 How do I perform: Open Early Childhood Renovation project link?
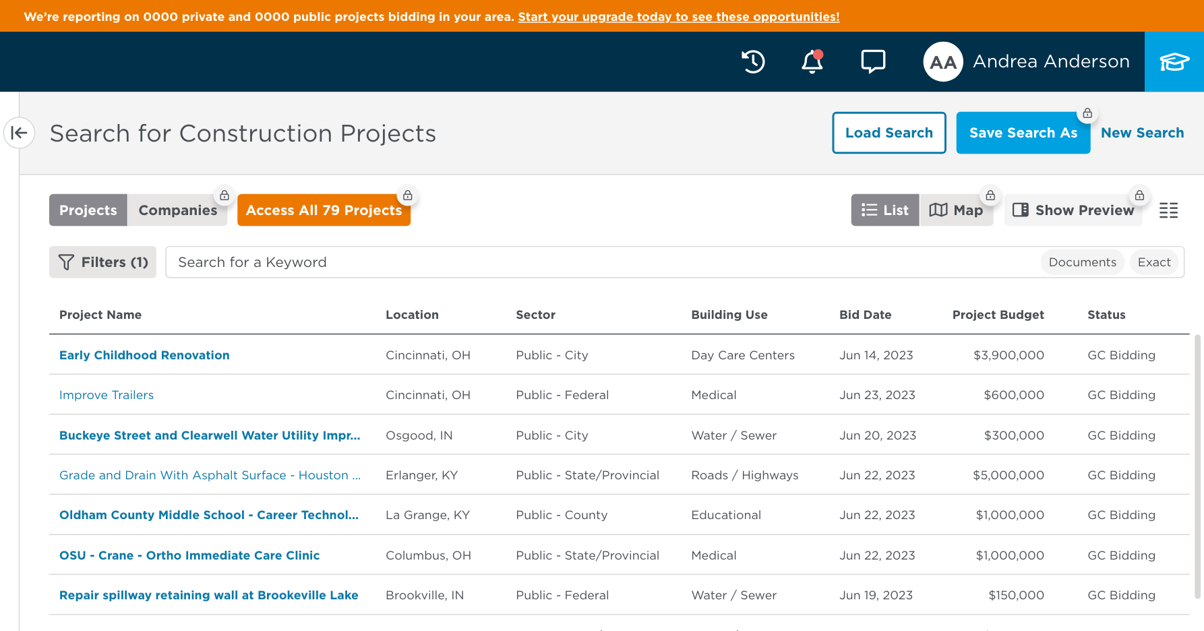tap(144, 355)
